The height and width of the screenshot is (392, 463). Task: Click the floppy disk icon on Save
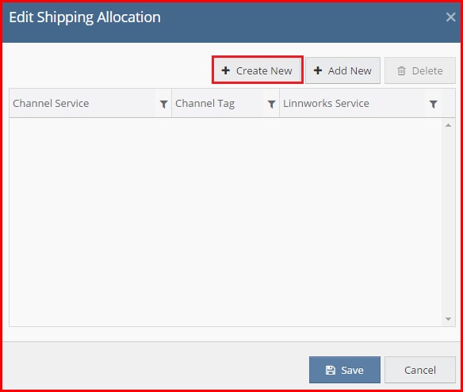331,370
